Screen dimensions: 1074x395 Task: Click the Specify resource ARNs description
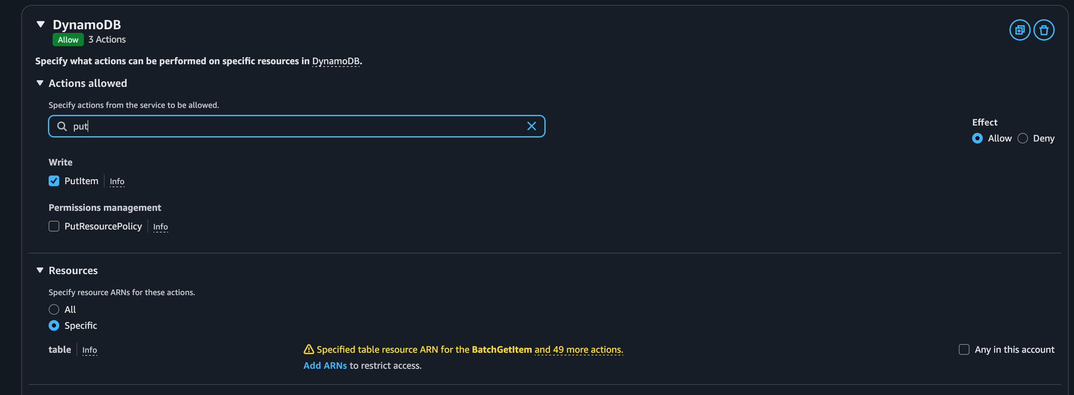(122, 292)
